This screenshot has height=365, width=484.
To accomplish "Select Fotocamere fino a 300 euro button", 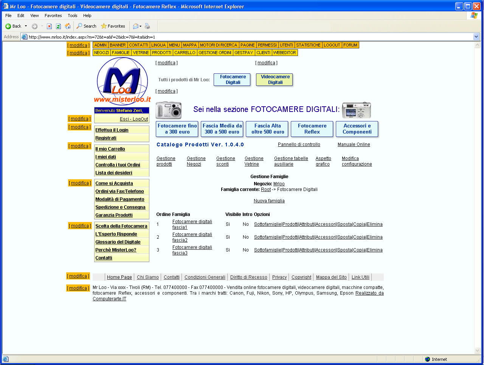I will tap(177, 129).
